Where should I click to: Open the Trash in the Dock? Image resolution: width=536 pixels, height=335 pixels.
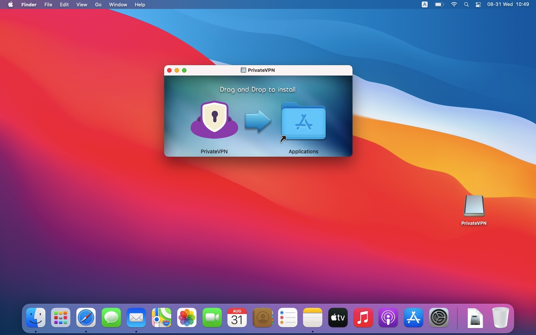[500, 318]
